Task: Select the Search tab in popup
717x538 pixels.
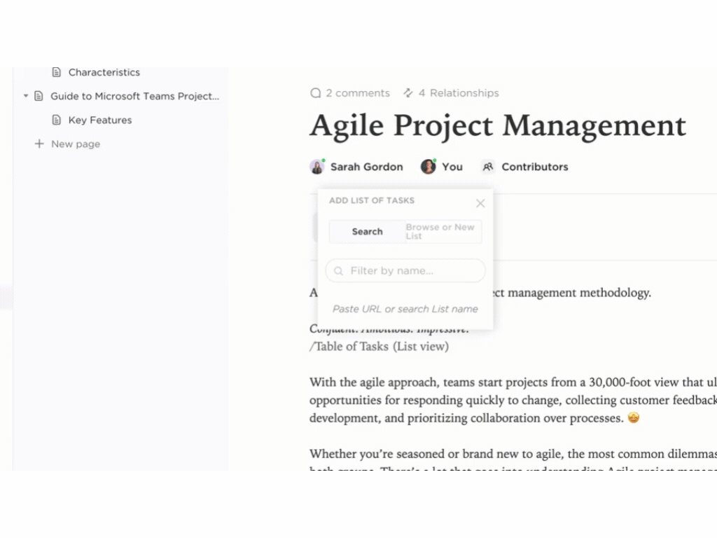Action: (x=367, y=231)
